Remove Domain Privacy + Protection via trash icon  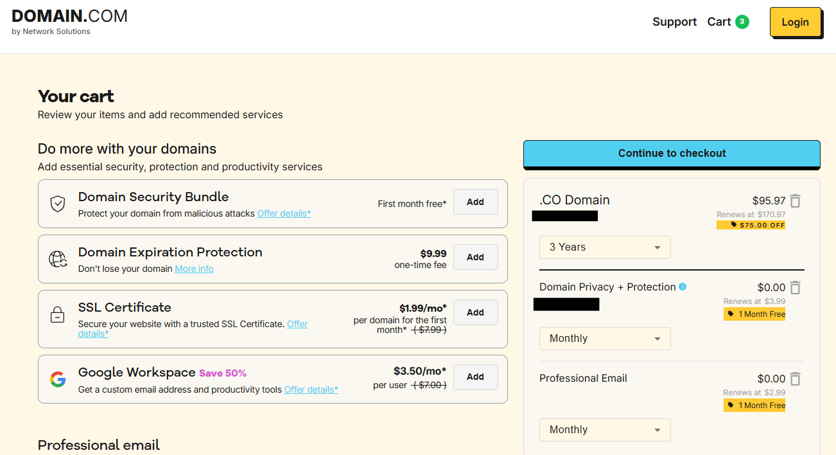click(x=796, y=287)
